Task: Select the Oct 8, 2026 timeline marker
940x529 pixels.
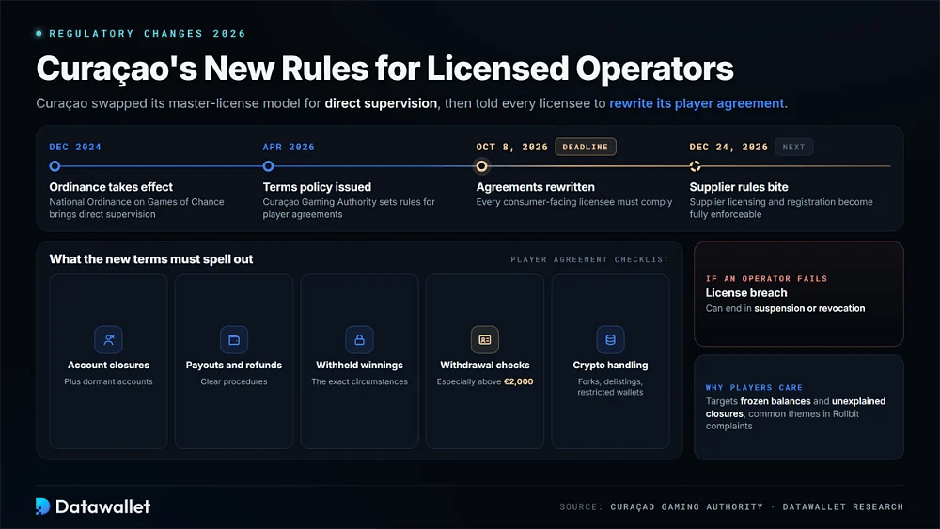Action: [x=481, y=166]
